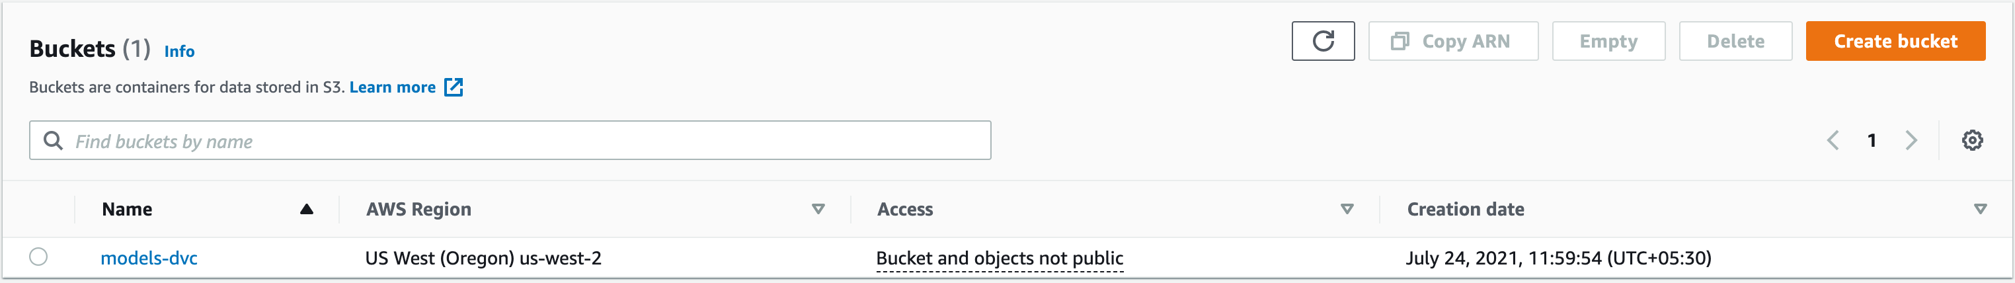Go to next page arrow
This screenshot has width=2015, height=283.
[x=1911, y=141]
